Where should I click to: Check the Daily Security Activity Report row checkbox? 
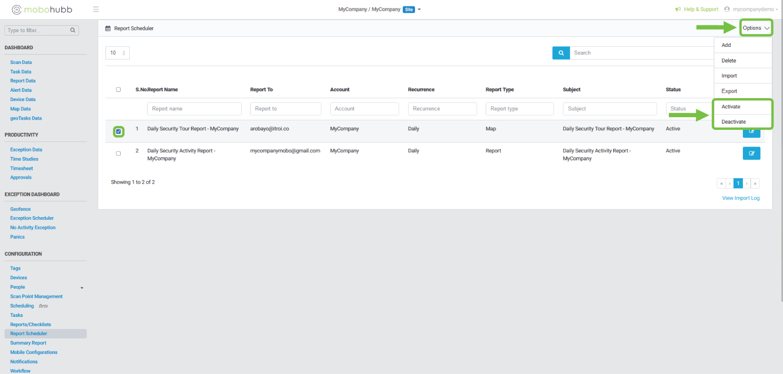point(118,154)
